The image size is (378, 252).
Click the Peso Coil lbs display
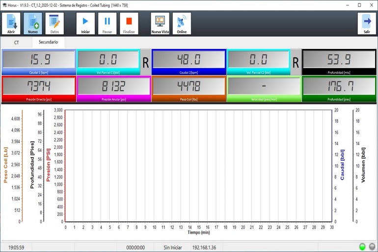point(189,87)
